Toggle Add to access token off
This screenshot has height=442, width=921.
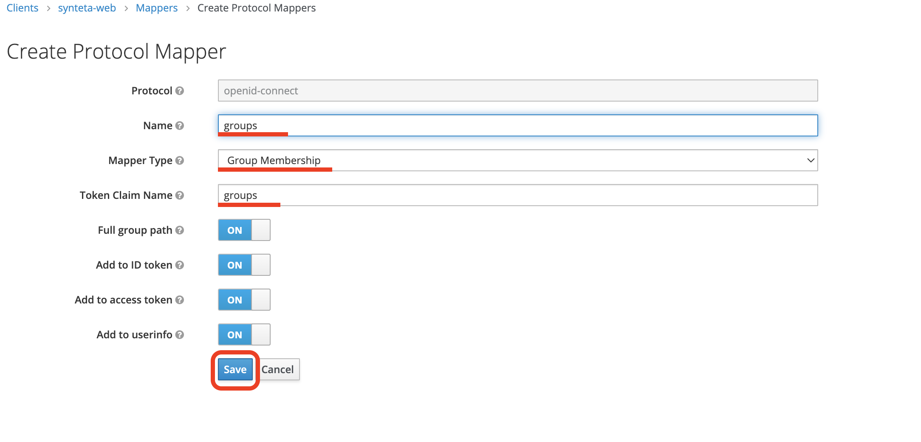244,300
